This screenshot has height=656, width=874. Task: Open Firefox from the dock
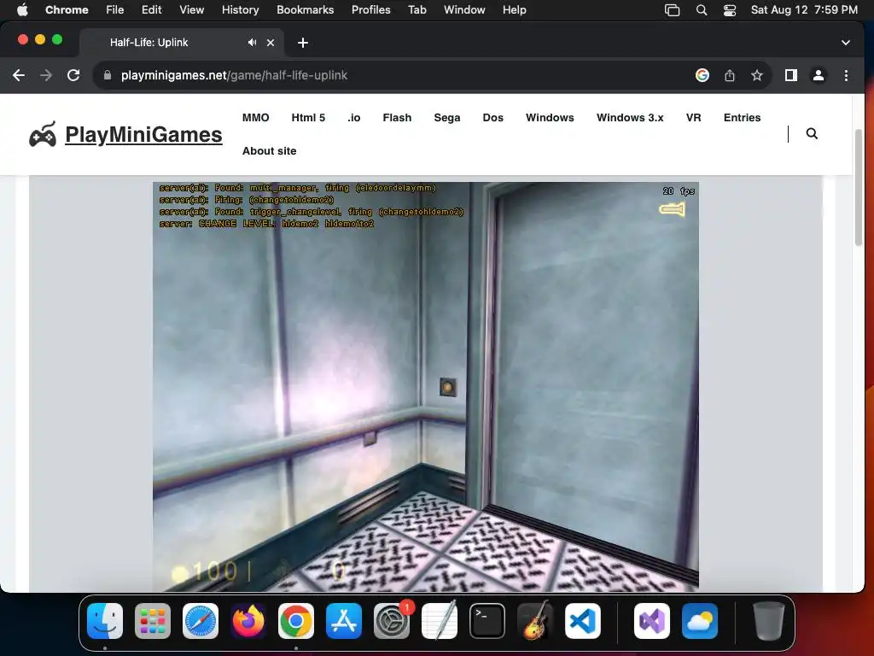pyautogui.click(x=248, y=621)
